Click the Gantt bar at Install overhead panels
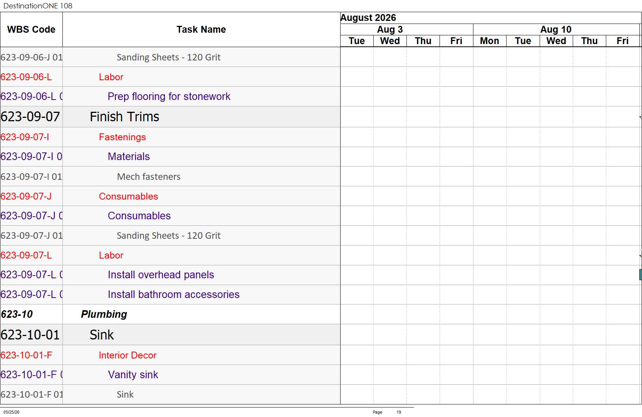The image size is (642, 417). click(640, 275)
